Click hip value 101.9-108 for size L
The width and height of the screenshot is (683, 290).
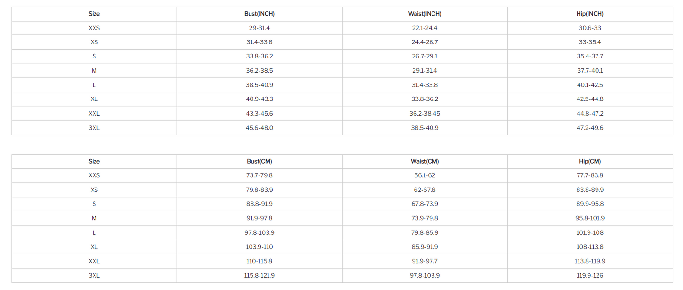pos(590,232)
